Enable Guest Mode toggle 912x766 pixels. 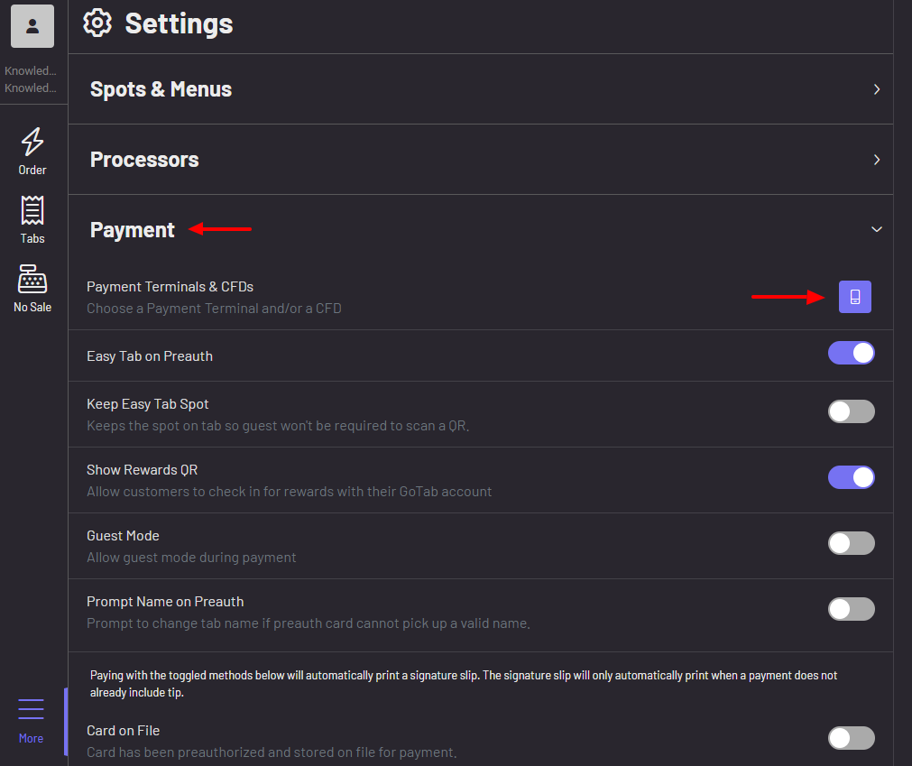click(x=851, y=543)
